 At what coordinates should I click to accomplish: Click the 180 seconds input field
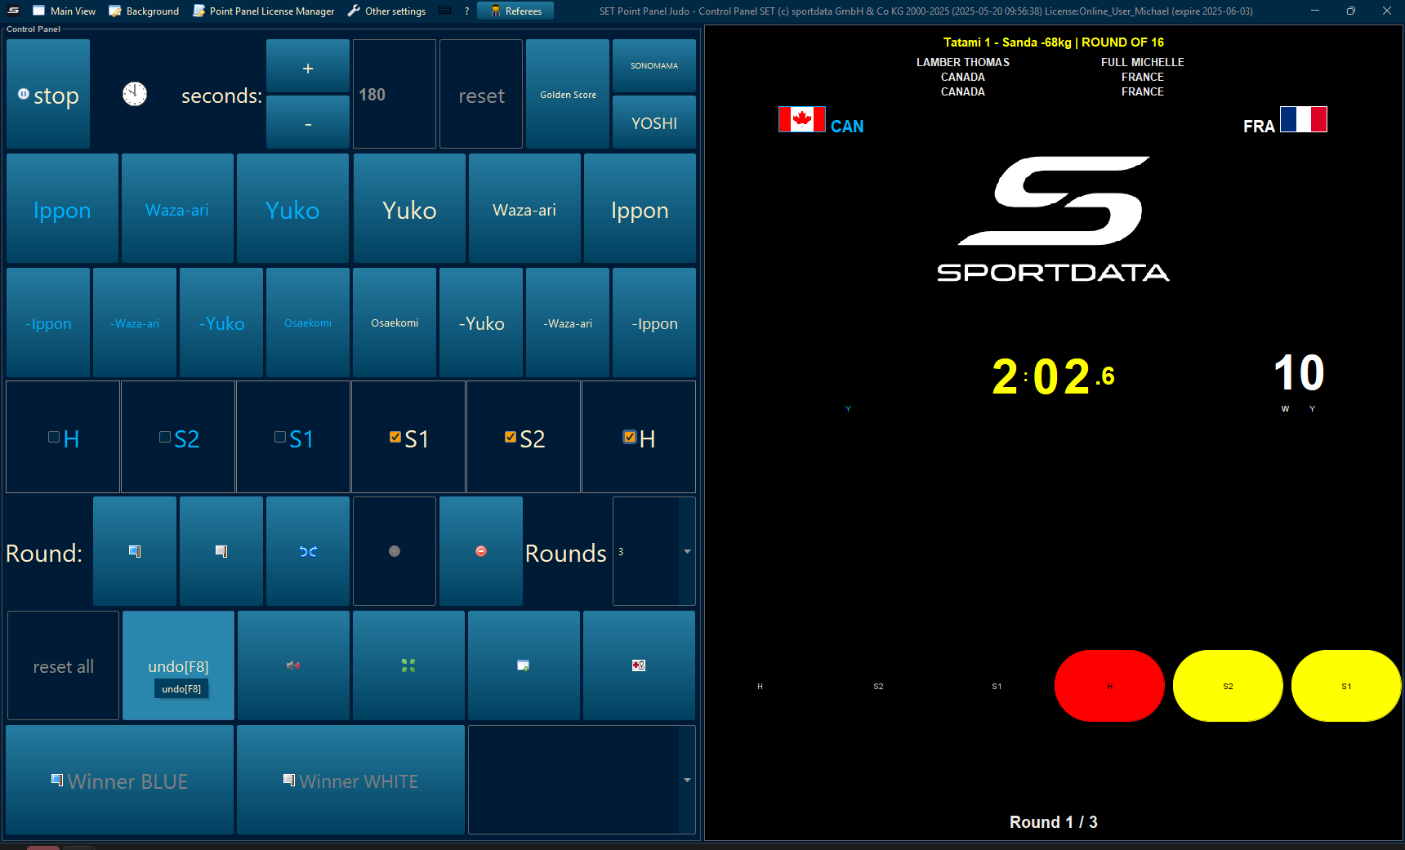(395, 94)
